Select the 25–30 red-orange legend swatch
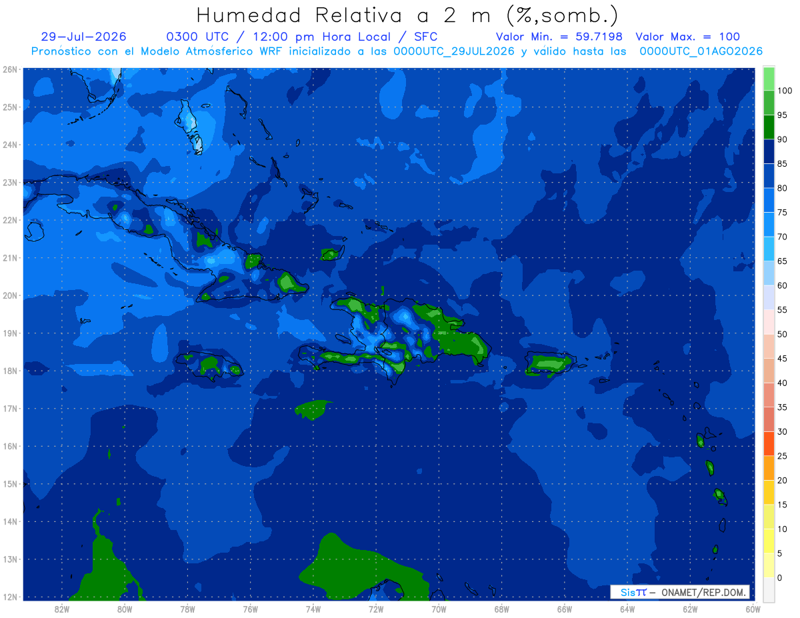 pyautogui.click(x=769, y=443)
